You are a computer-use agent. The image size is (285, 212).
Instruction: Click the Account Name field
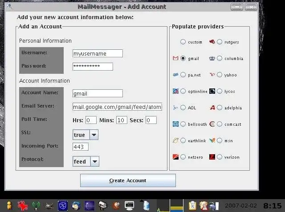coord(98,93)
